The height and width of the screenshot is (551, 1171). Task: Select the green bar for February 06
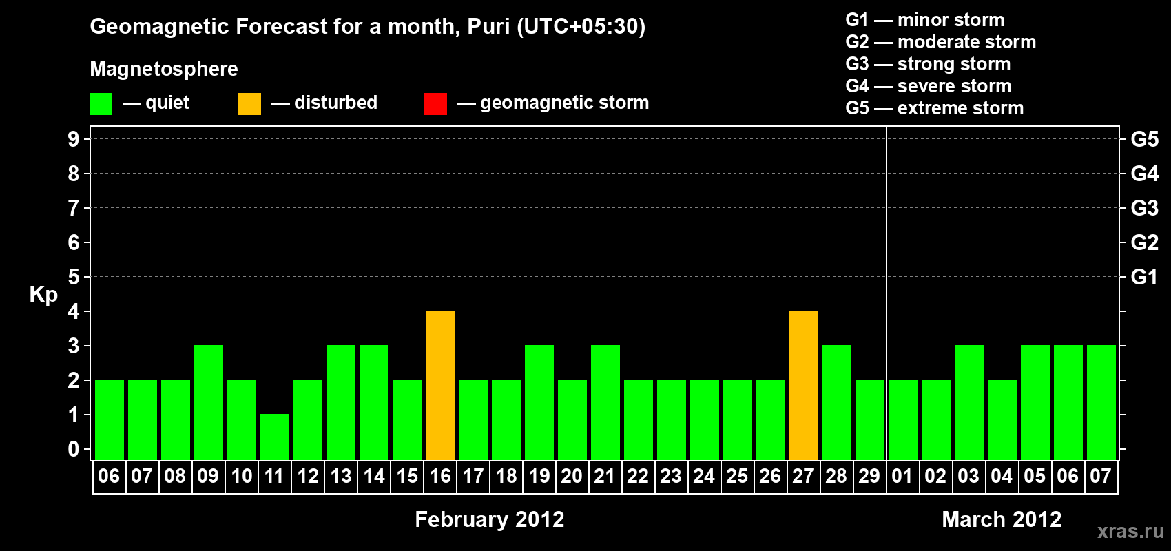[x=110, y=419]
